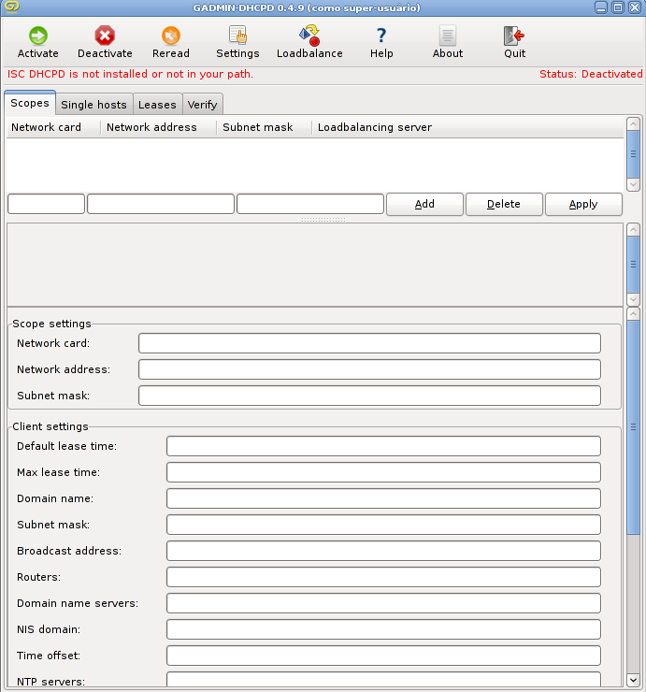
Task: Click the orange Reread icon
Action: tap(171, 36)
